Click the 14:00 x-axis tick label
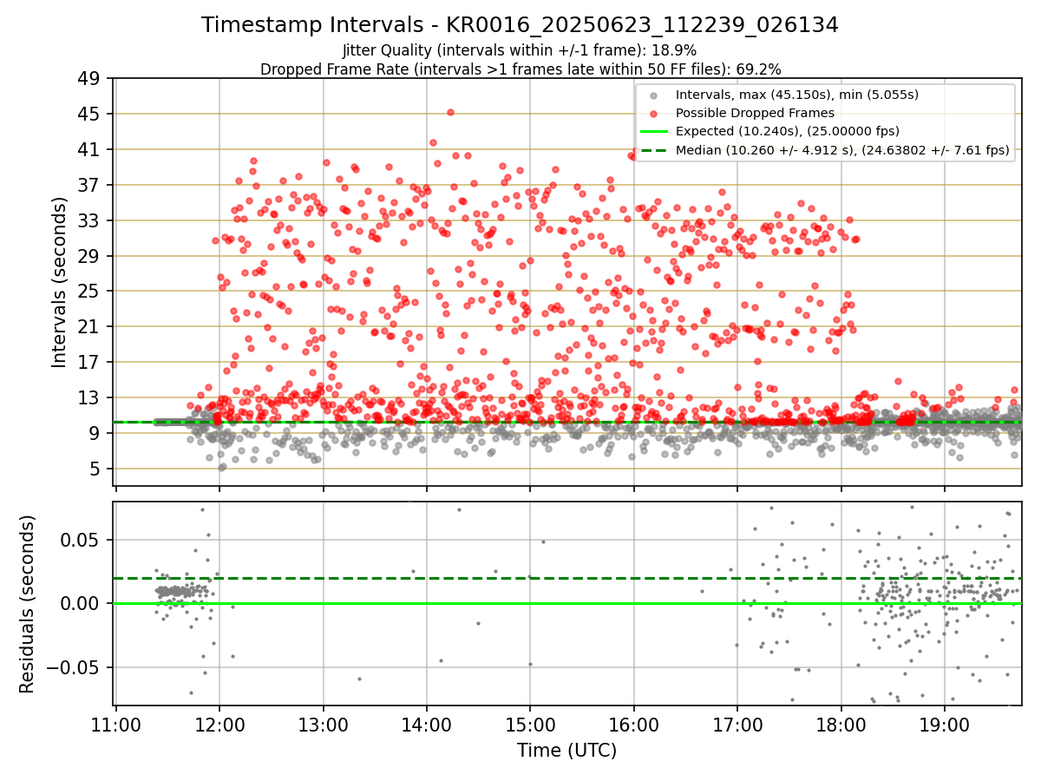 [x=426, y=725]
